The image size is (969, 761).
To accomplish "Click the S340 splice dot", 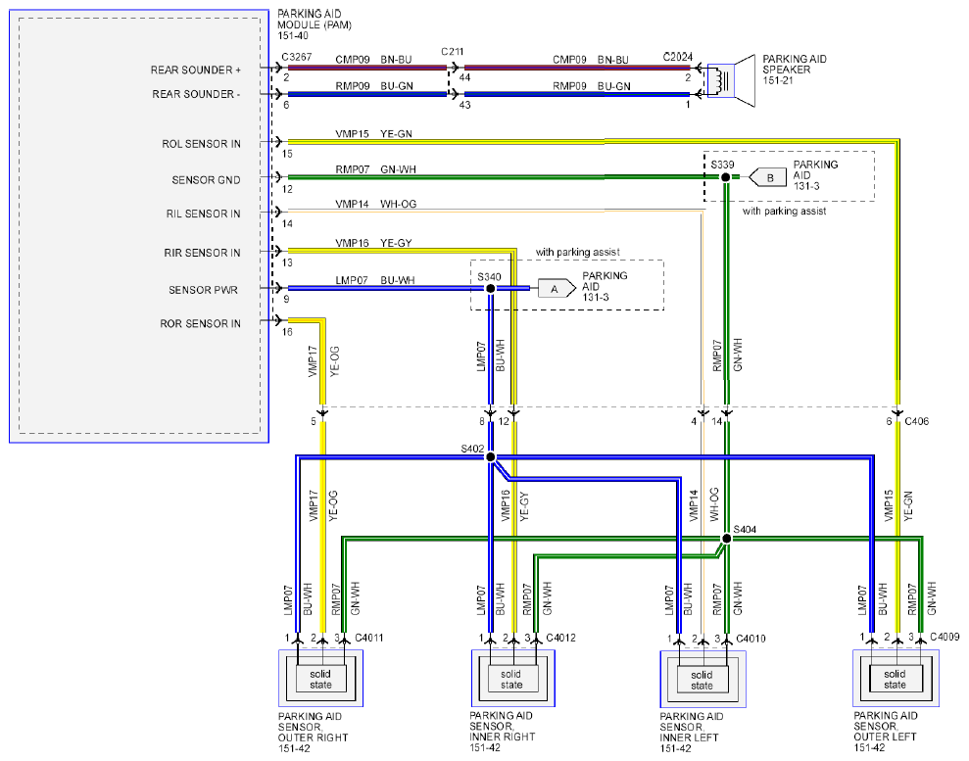I will [490, 289].
